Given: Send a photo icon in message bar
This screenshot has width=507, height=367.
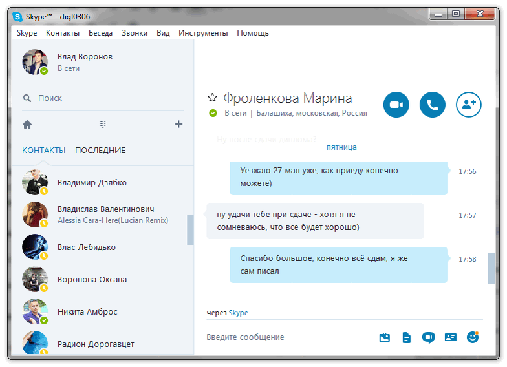Looking at the screenshot, I should click(384, 337).
